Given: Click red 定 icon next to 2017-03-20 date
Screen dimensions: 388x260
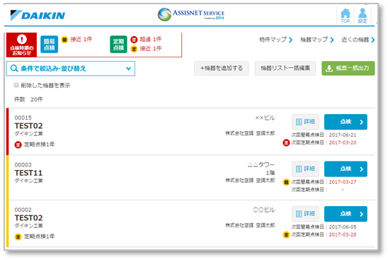Looking at the screenshot, I should tap(286, 142).
